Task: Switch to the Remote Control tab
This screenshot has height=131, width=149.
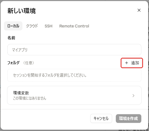Action: pos(74,26)
